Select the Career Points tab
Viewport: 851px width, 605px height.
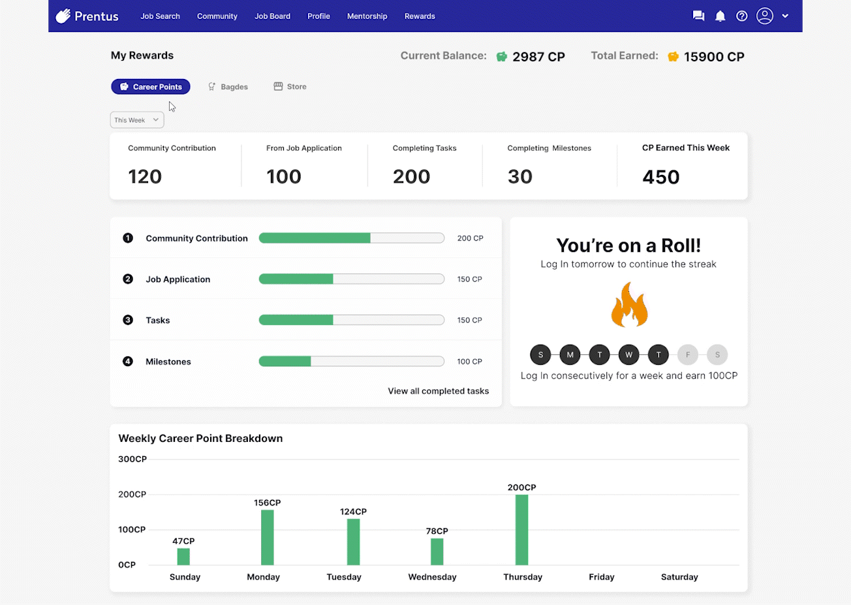point(151,87)
